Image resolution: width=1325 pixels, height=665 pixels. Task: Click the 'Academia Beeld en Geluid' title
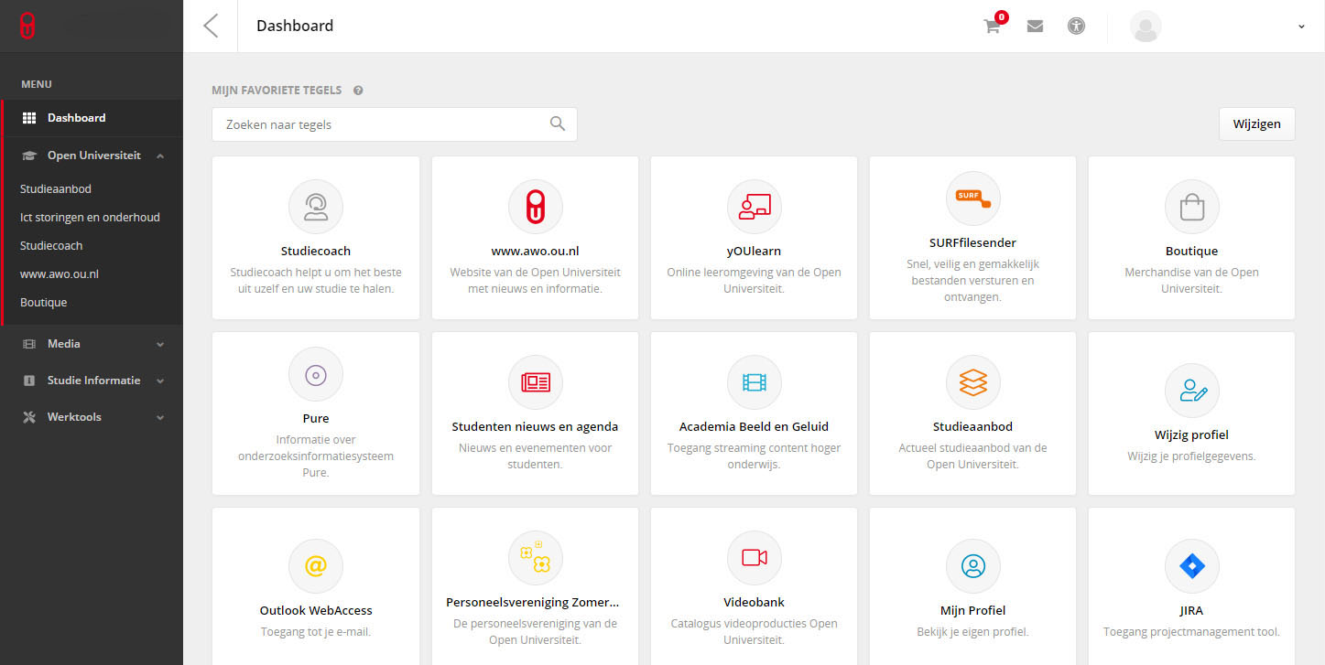754,426
